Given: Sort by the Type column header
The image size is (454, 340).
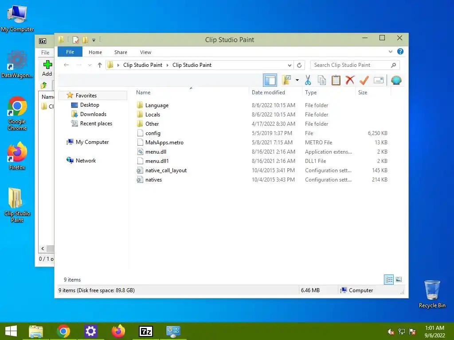Looking at the screenshot, I should (x=311, y=93).
